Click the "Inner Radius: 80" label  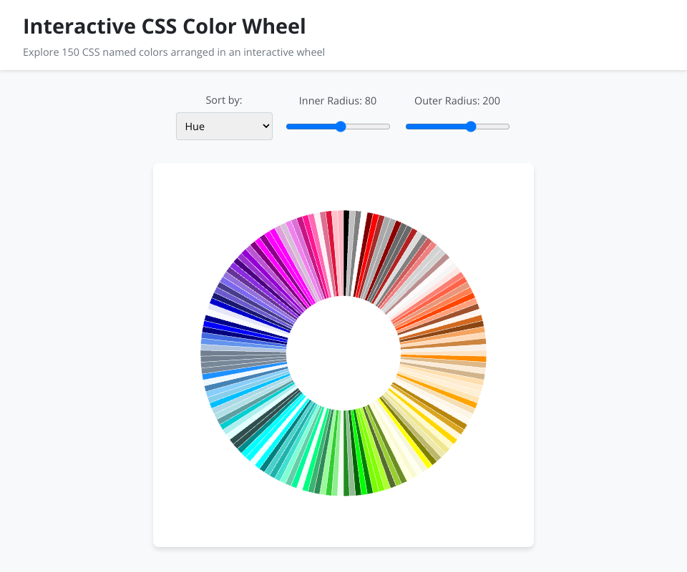338,101
